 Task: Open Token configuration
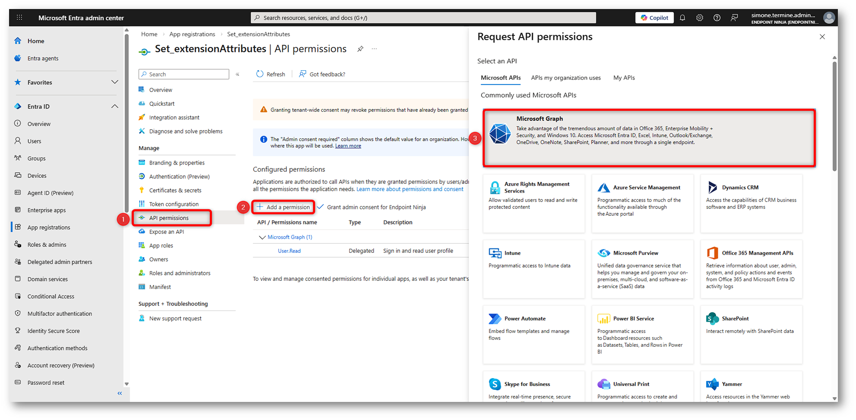point(174,204)
